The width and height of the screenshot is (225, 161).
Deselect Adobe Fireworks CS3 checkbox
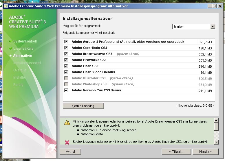[66, 60]
